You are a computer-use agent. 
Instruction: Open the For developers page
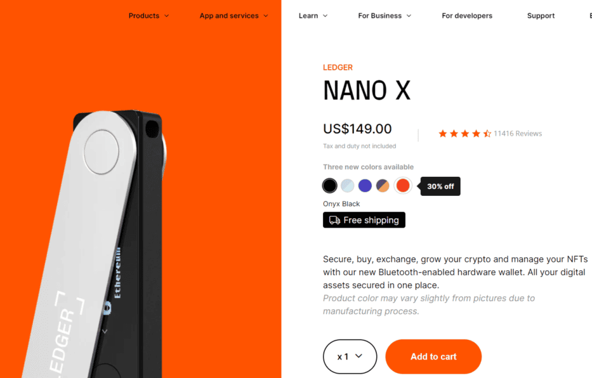point(467,16)
